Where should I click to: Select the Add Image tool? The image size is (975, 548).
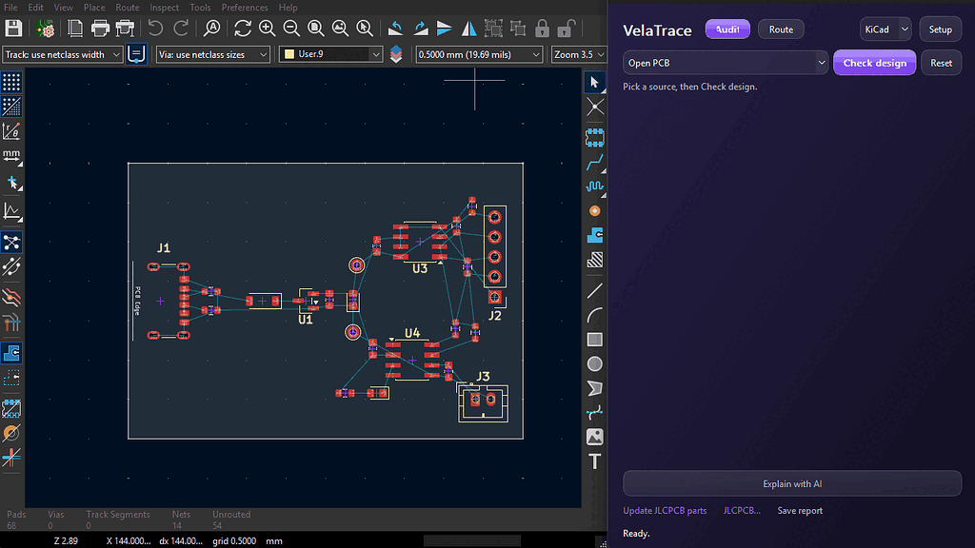(x=594, y=438)
